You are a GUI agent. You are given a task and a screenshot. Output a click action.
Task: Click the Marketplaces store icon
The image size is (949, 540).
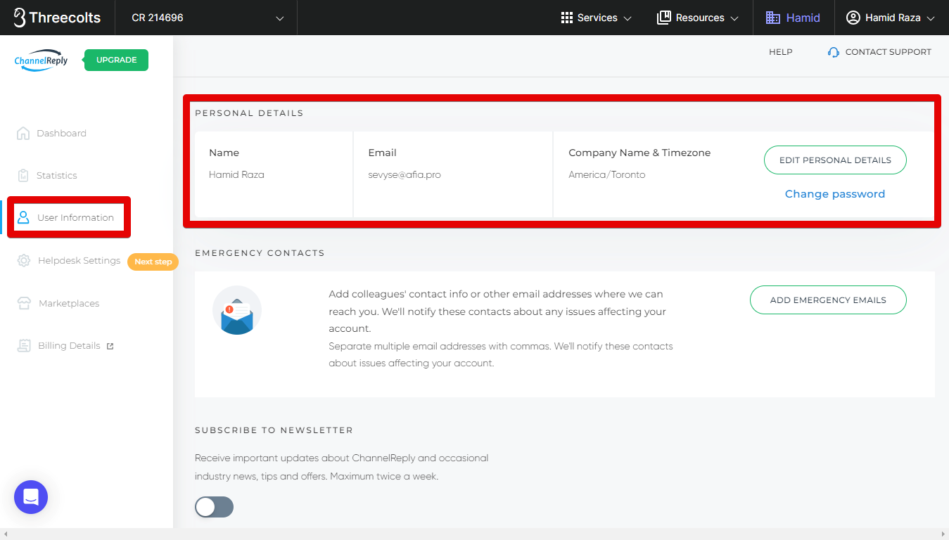pyautogui.click(x=25, y=303)
